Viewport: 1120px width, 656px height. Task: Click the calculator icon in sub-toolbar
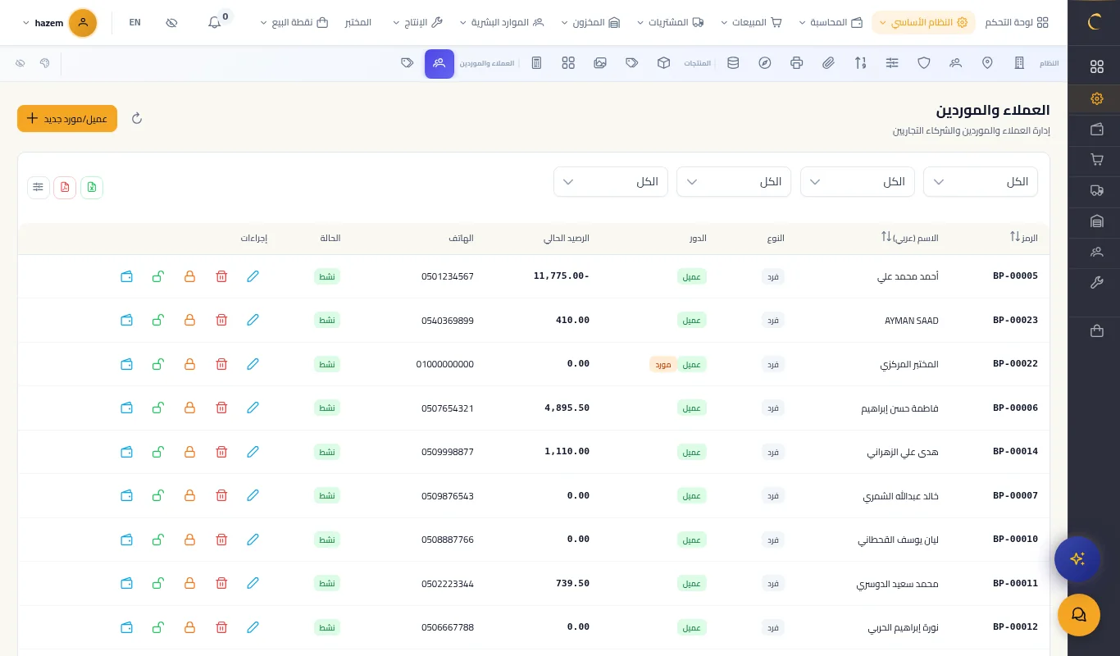pyautogui.click(x=537, y=63)
